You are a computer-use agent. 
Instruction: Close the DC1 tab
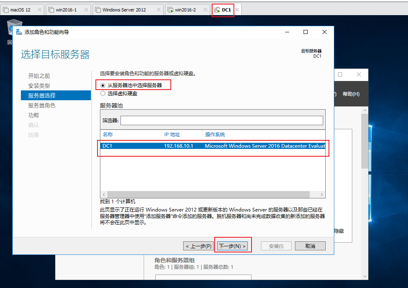(237, 10)
